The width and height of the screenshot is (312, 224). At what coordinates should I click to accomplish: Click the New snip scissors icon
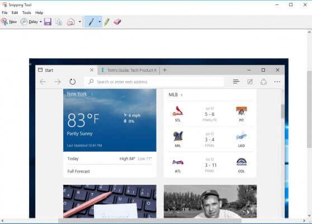[x=4, y=21]
